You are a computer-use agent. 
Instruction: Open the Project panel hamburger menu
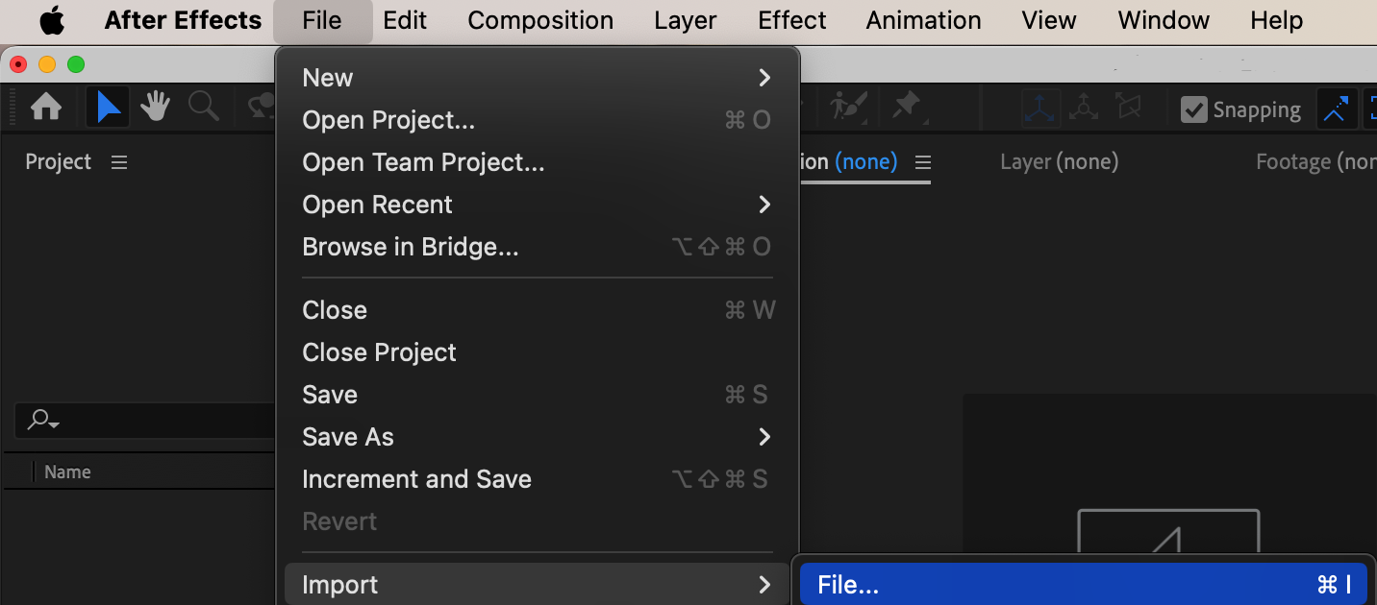(119, 162)
